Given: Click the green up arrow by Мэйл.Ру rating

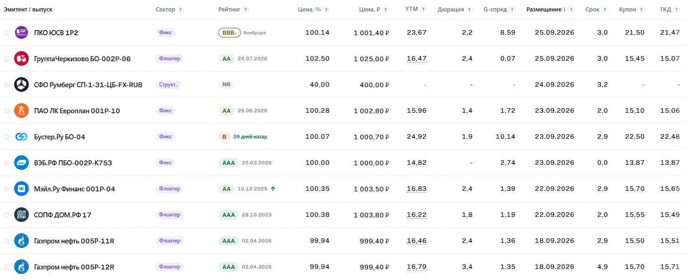Looking at the screenshot, I should (273, 189).
